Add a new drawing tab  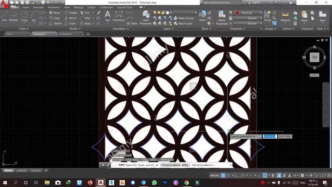88,34
